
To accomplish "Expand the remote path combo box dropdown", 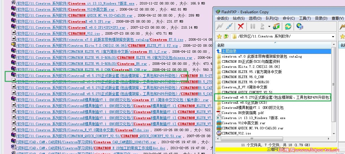I will [333, 37].
